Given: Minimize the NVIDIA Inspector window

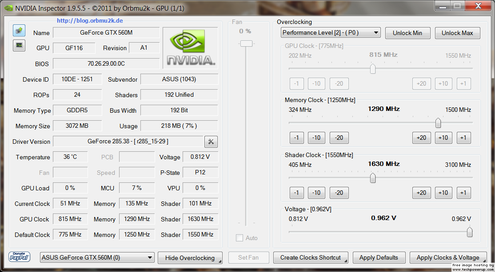Looking at the screenshot, I should pyautogui.click(x=443, y=6).
